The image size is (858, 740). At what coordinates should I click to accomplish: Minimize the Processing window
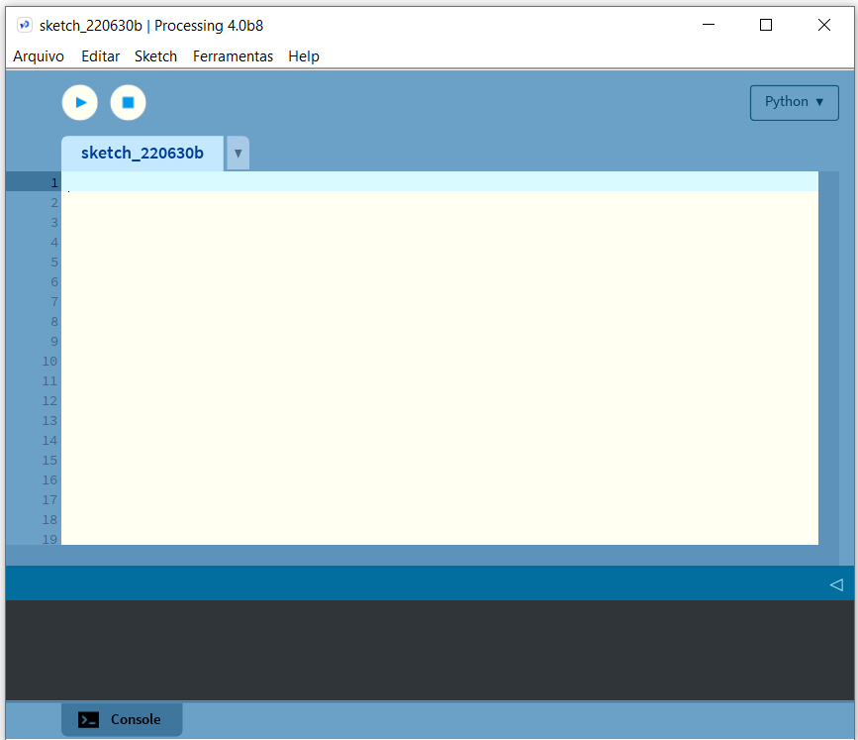coord(709,25)
